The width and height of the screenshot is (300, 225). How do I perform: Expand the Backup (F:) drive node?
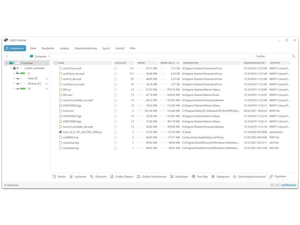14,84
